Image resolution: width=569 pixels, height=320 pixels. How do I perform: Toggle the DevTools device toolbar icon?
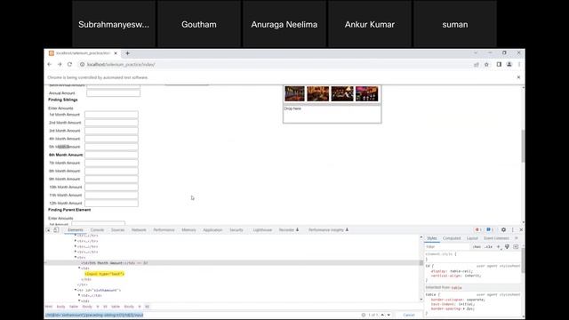click(56, 230)
